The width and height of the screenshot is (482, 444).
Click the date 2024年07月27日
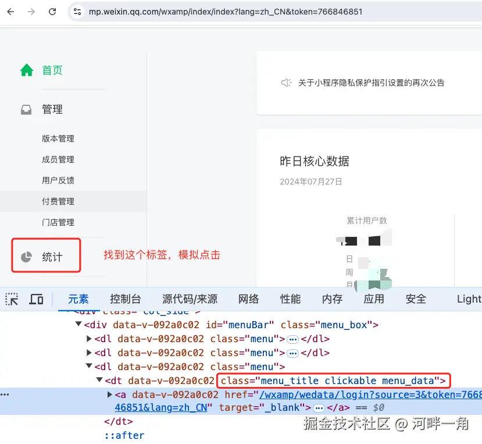311,182
